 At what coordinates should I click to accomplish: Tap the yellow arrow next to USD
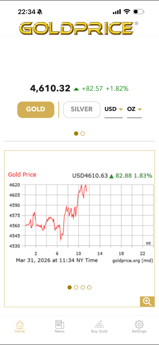click(x=121, y=109)
